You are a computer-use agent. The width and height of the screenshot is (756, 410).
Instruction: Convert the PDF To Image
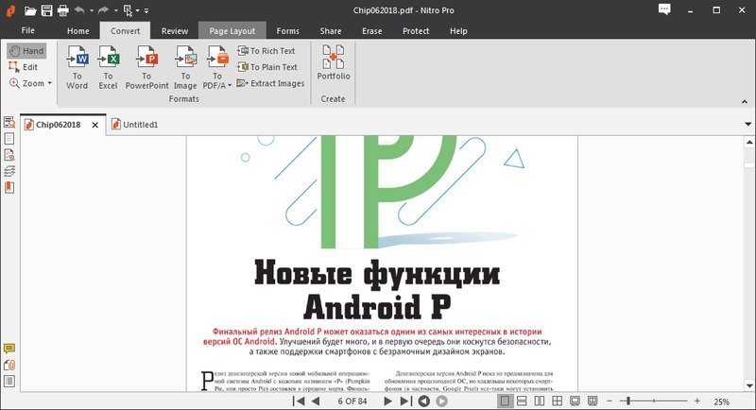tap(185, 67)
